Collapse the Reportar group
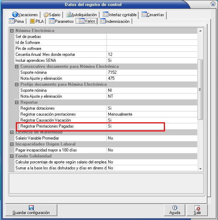The height and width of the screenshot is (220, 218). (17, 102)
